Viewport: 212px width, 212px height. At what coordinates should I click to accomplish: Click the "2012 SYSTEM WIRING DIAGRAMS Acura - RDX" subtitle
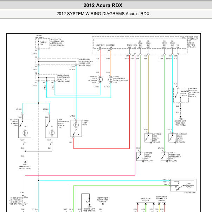point(103,14)
